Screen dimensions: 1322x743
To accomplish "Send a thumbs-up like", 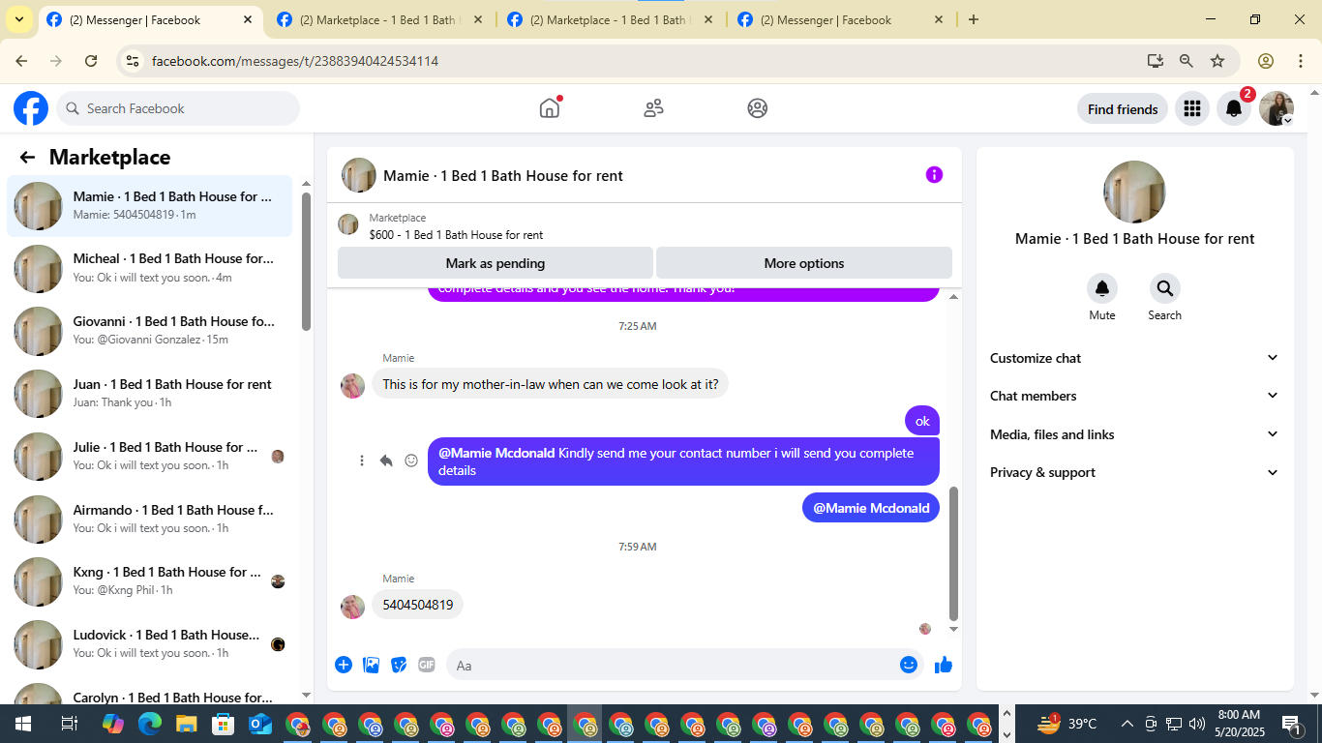I will coord(944,665).
